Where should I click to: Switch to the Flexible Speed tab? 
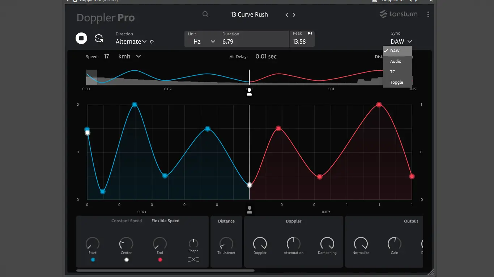click(x=165, y=221)
